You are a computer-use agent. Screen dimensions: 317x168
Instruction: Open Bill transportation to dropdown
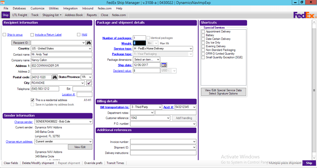(160, 107)
